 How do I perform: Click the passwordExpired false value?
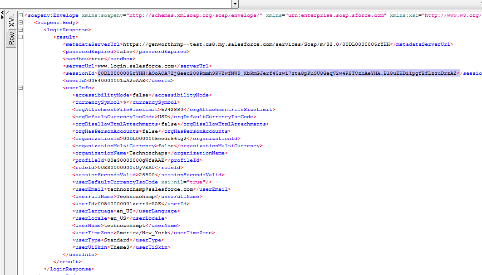coord(124,52)
